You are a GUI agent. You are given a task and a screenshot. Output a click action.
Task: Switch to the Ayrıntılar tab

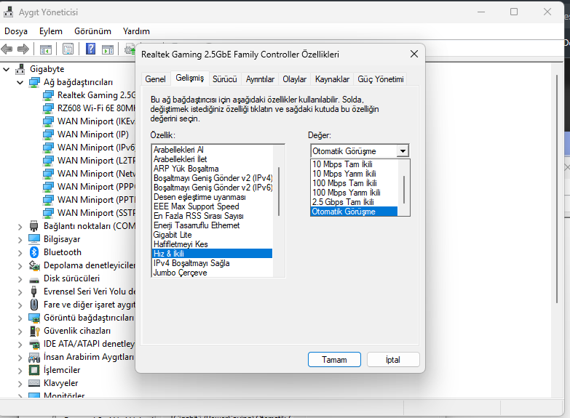click(x=260, y=79)
